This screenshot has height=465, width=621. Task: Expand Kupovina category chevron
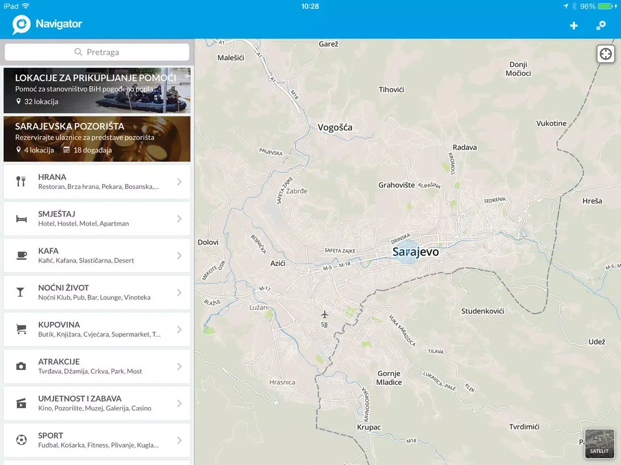click(179, 330)
